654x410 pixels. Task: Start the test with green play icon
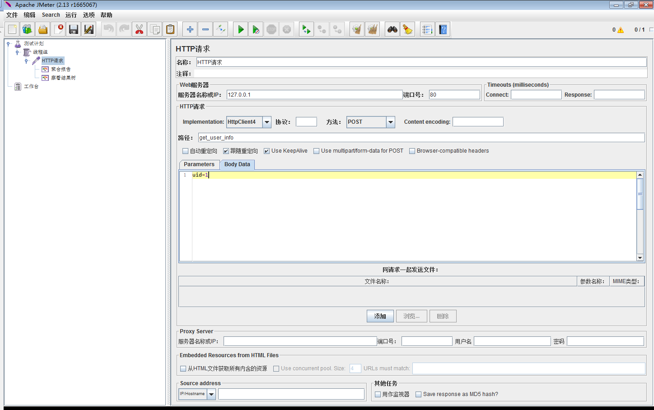click(x=241, y=29)
